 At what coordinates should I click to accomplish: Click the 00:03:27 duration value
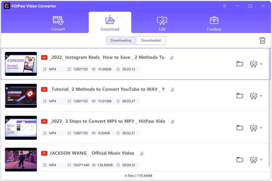click(129, 101)
